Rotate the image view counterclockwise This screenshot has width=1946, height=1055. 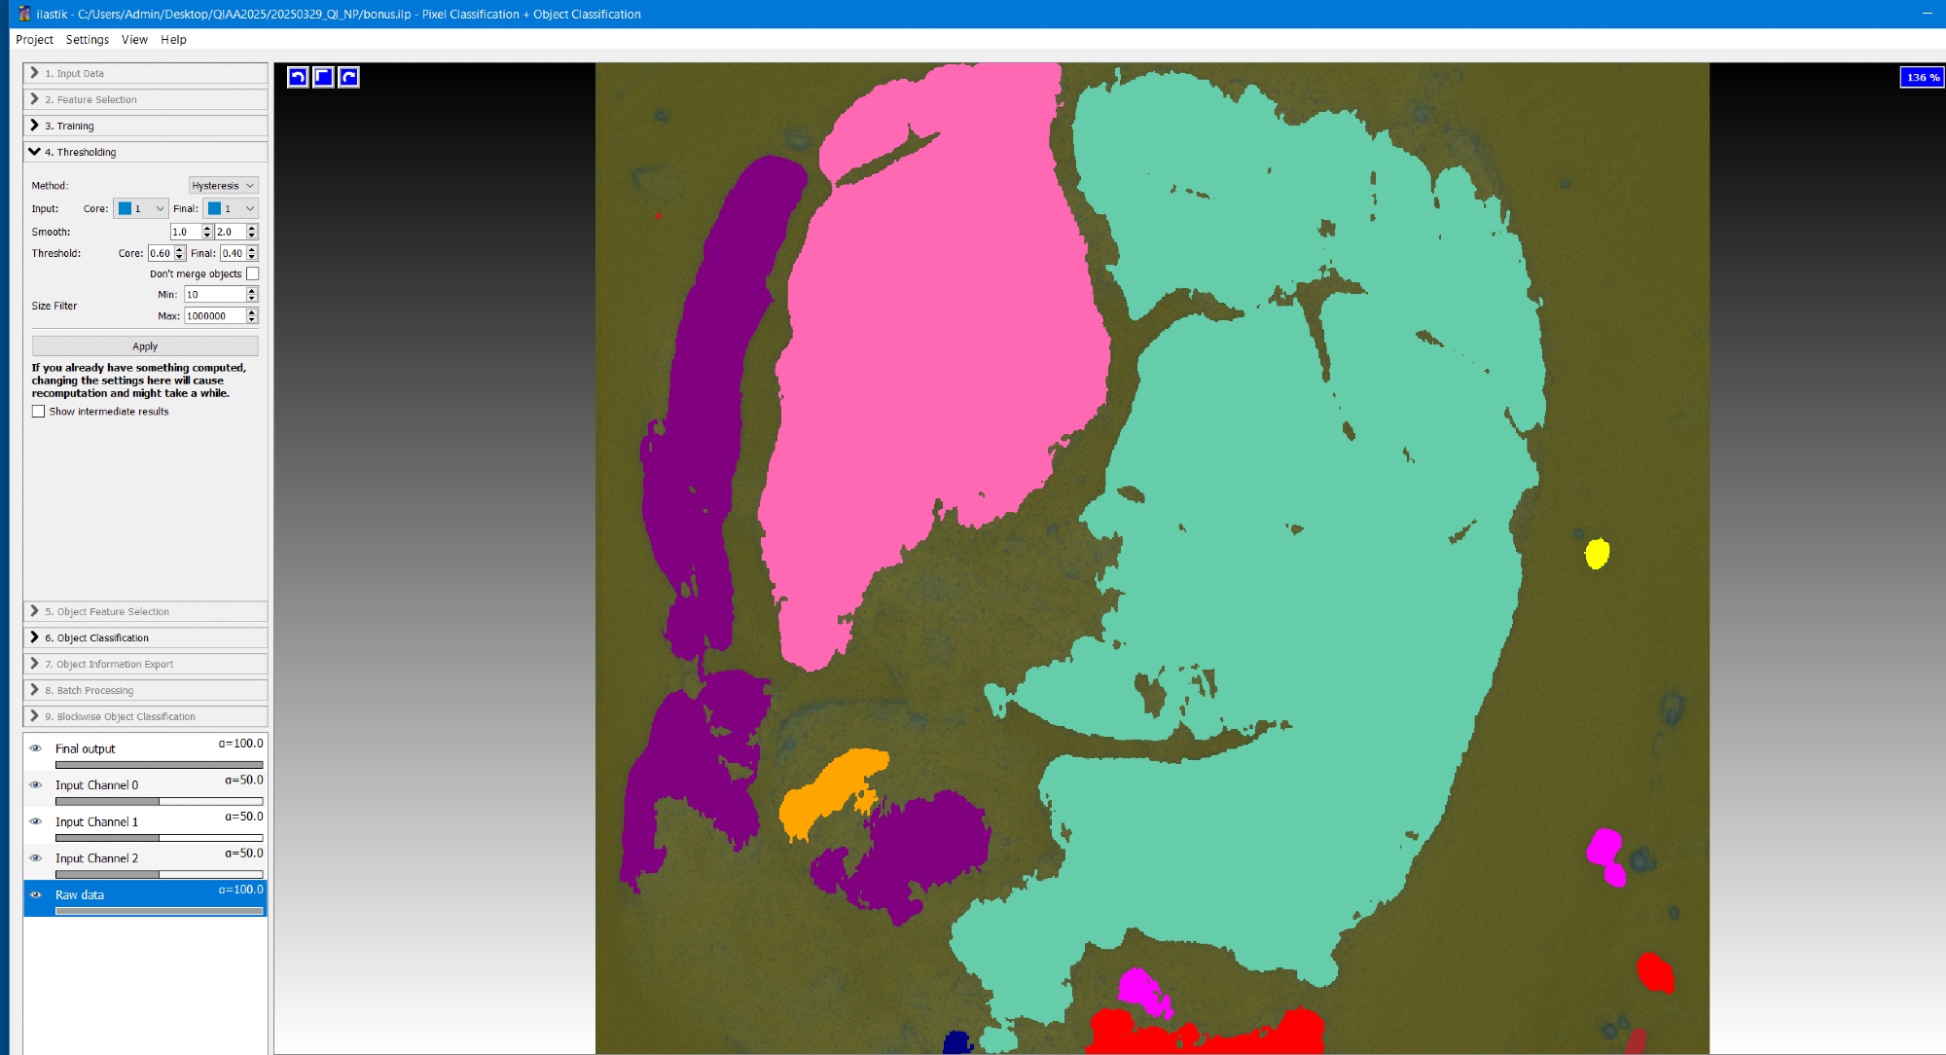click(x=298, y=77)
